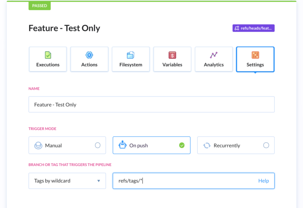
Task: Click the purple refs/heads branch badge
Action: (253, 28)
